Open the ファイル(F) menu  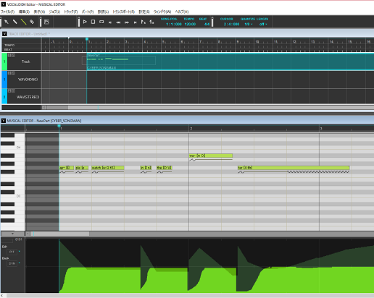[x=8, y=12]
